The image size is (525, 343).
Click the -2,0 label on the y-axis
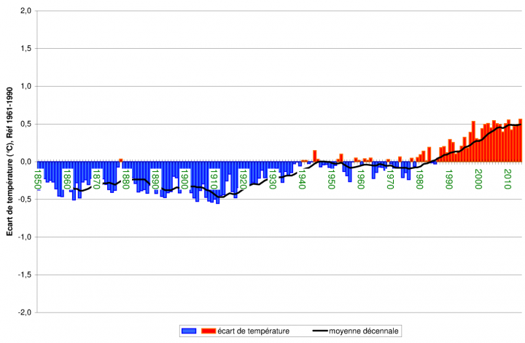24,312
